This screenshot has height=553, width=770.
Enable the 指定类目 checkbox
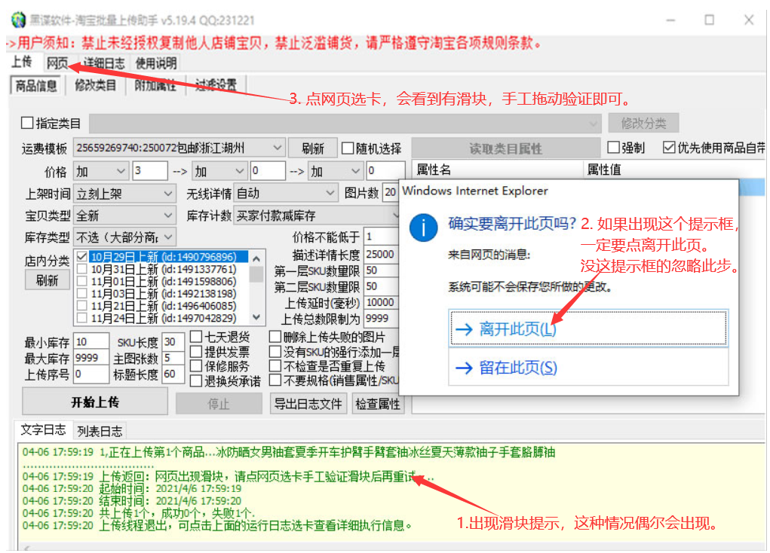(27, 123)
